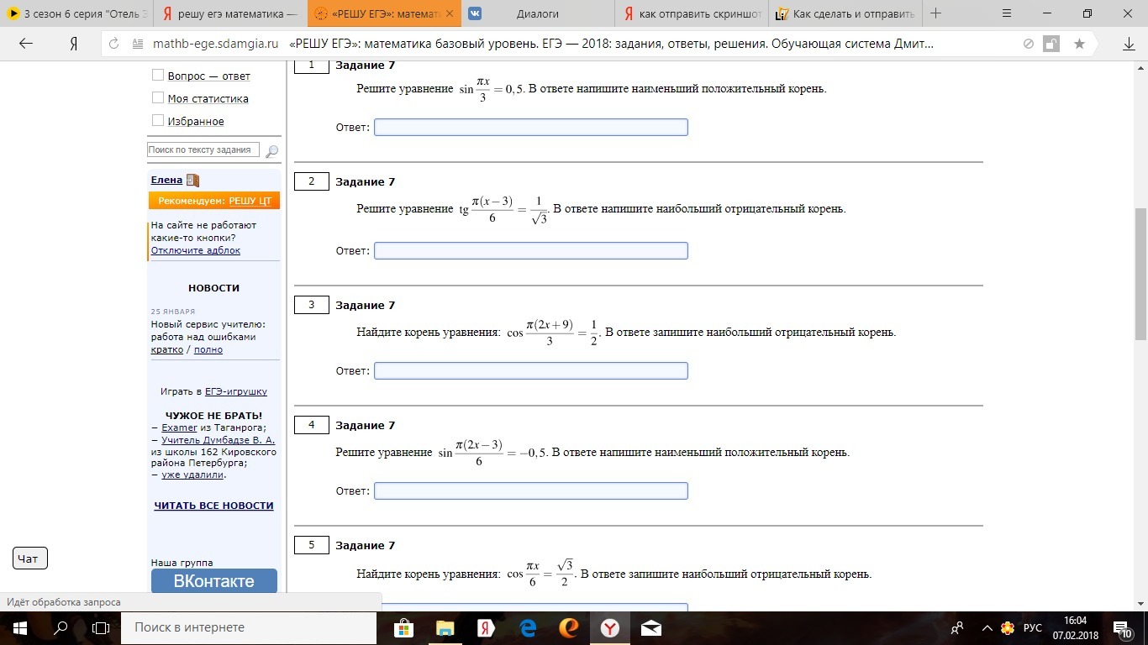Launch Microsoft Store from the taskbar
Screen dimensions: 1148x645
coord(404,627)
